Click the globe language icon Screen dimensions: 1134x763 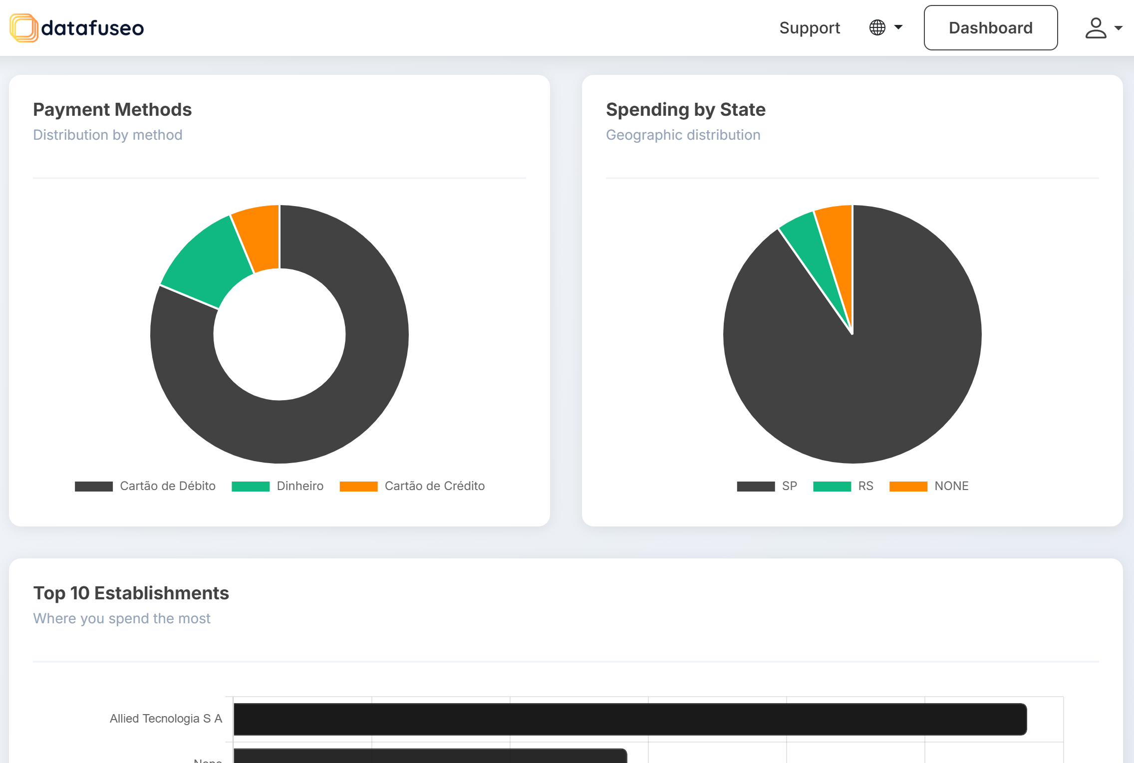pos(877,27)
